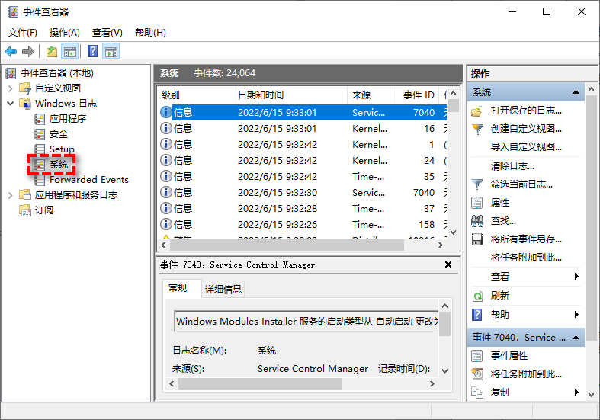This screenshot has height=420, width=600.
Task: Click the detail pane scroll-down arrow
Action: [444, 370]
